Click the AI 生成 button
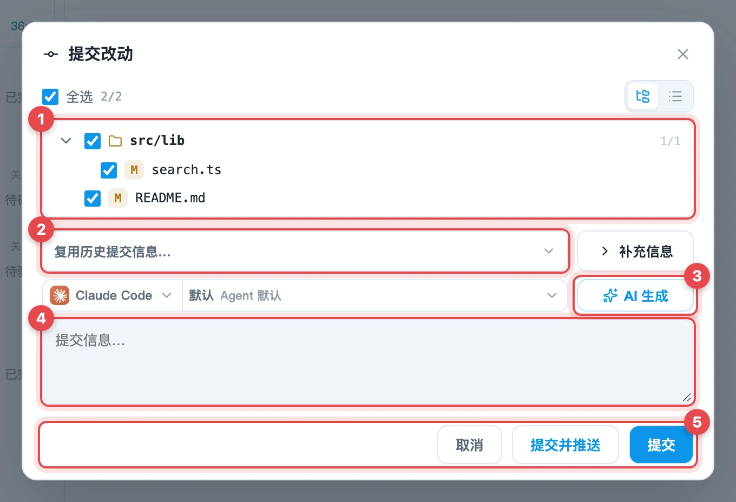The height and width of the screenshot is (502, 736). coord(635,296)
